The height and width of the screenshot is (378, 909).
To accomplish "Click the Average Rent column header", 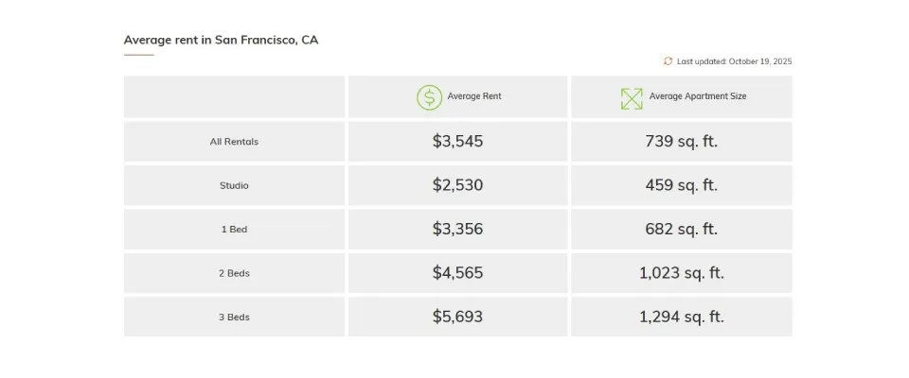I will [x=474, y=96].
